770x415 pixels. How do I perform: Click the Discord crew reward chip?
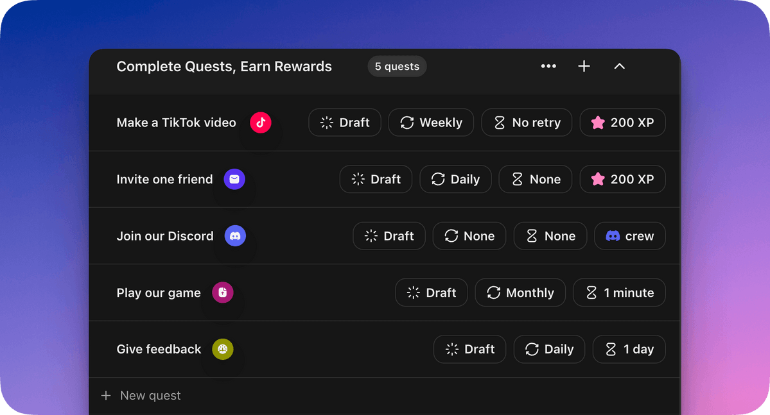pos(629,236)
